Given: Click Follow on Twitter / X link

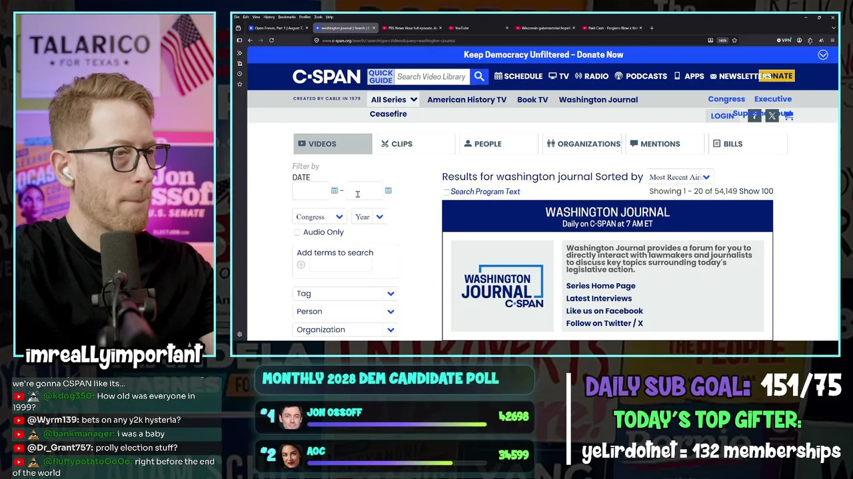Looking at the screenshot, I should coord(604,323).
